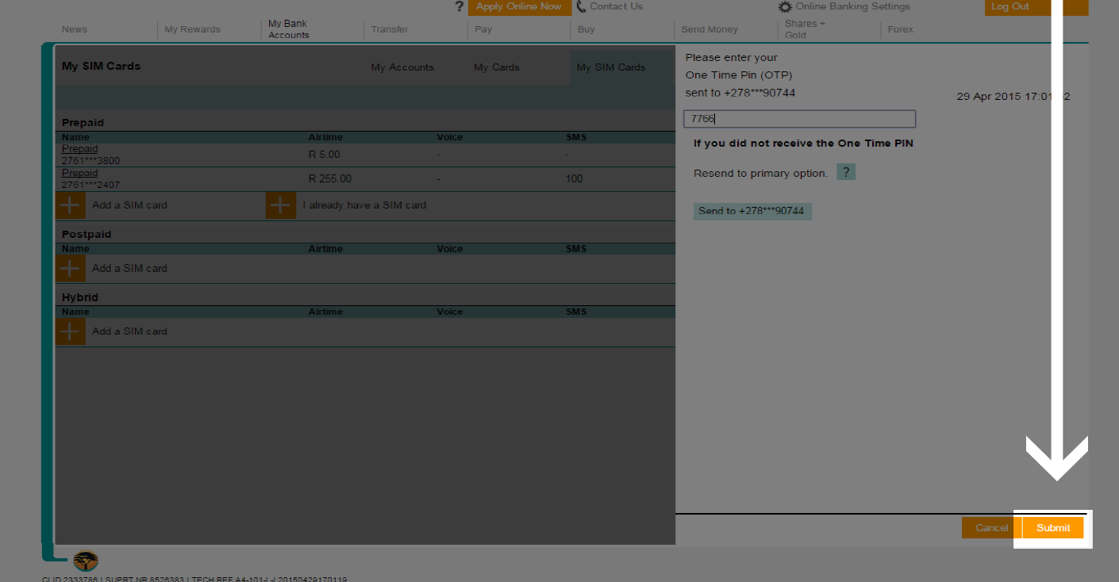Click the plus icon to add a Postpaid SIM card

click(70, 268)
